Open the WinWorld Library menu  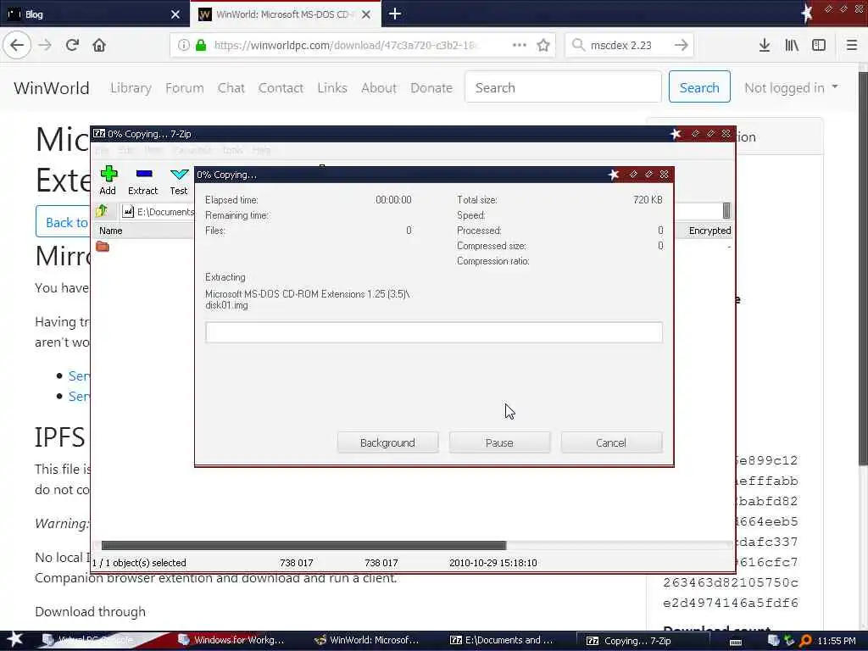131,87
